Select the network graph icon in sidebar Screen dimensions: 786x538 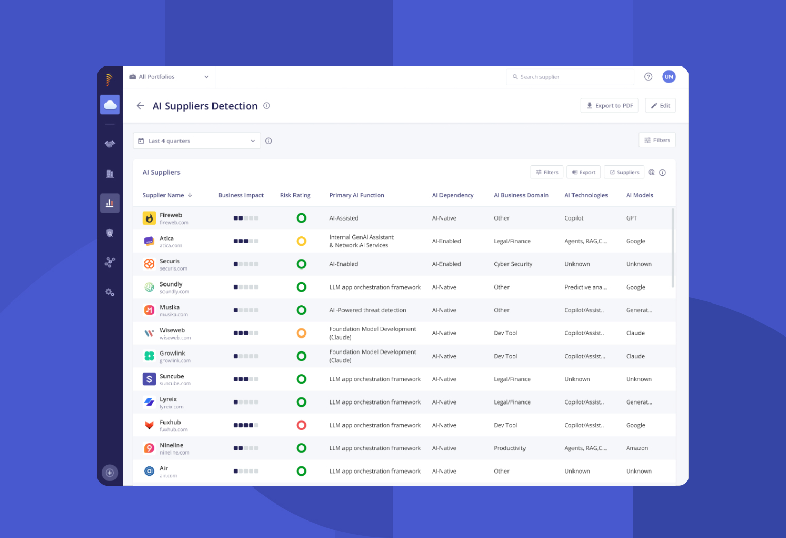point(109,262)
